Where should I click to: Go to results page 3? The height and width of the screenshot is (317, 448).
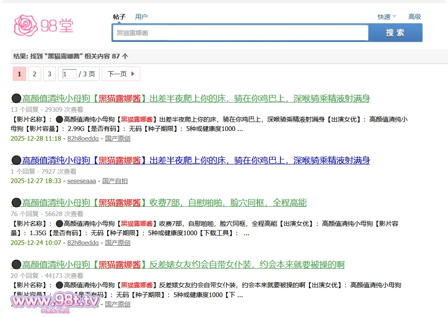(x=49, y=73)
